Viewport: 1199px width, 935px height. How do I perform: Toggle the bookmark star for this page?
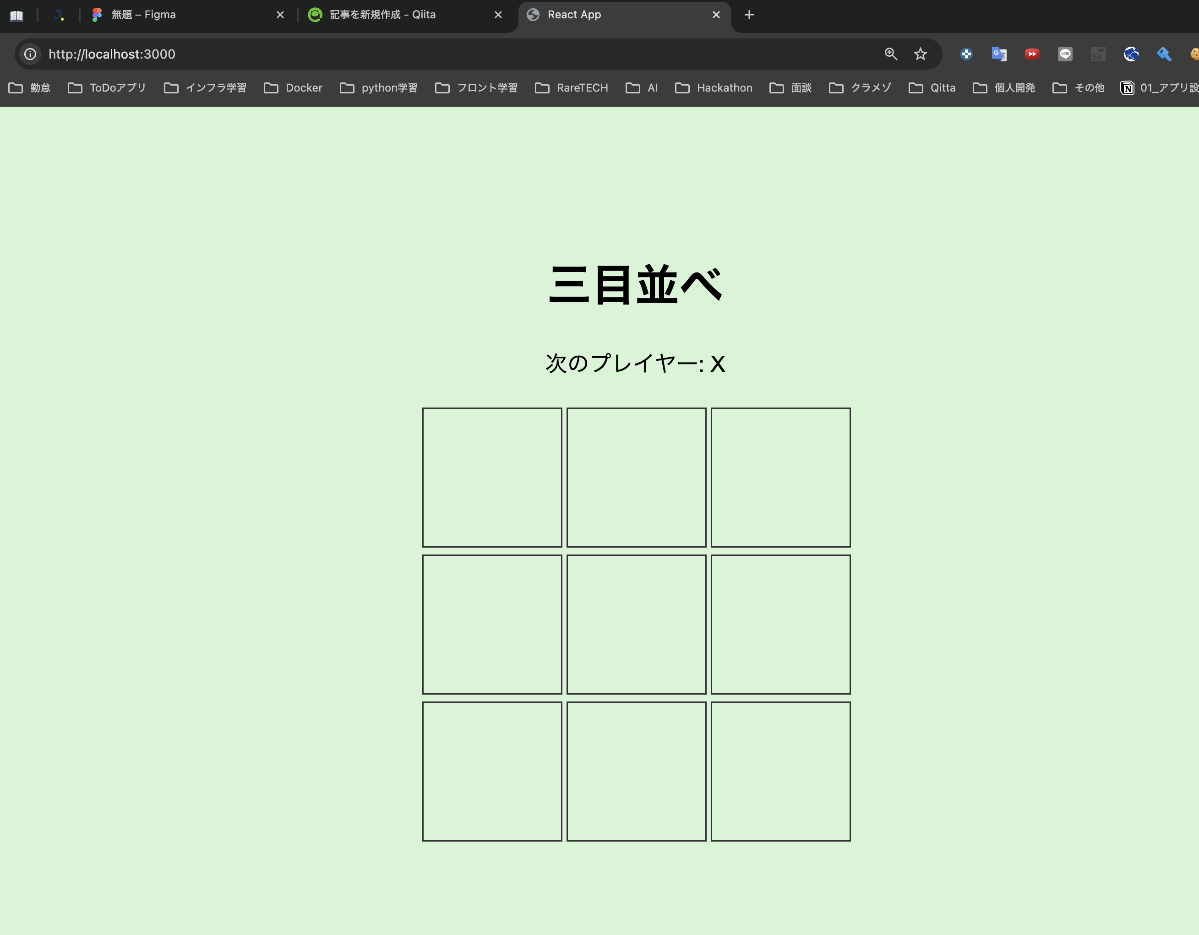click(920, 54)
